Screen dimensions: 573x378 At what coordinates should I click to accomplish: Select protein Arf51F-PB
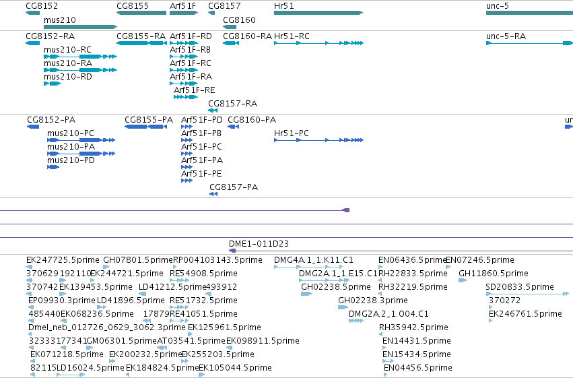[x=201, y=133]
